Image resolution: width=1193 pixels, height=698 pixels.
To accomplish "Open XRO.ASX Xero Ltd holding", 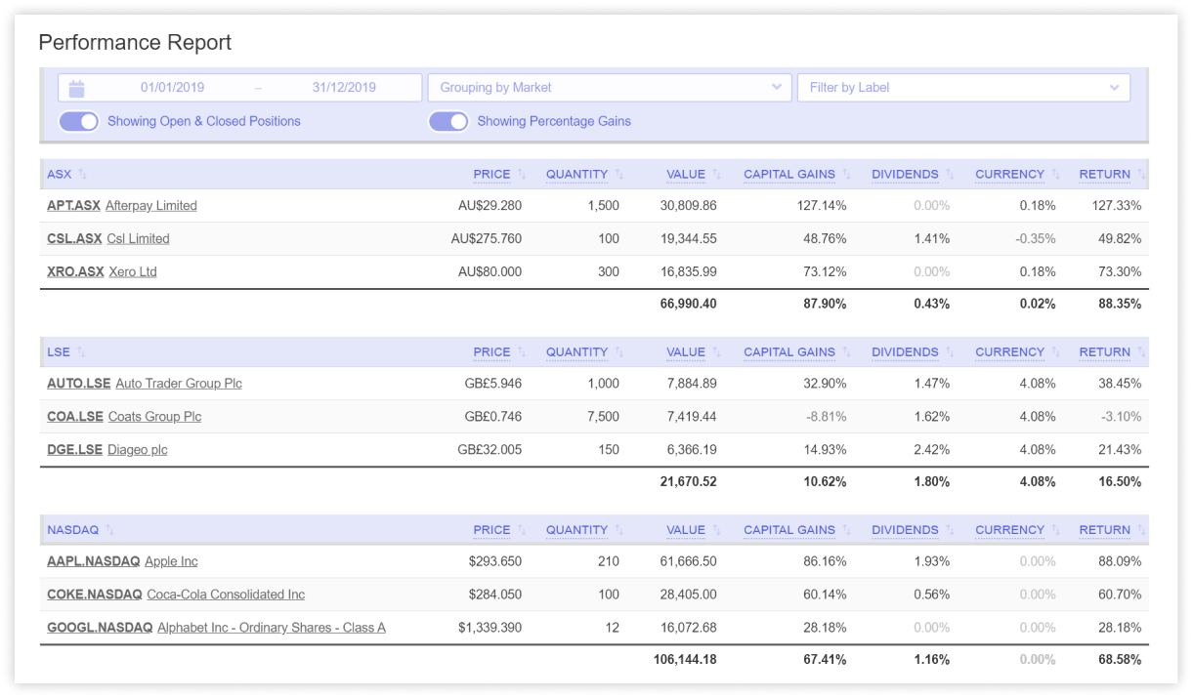I will (102, 272).
